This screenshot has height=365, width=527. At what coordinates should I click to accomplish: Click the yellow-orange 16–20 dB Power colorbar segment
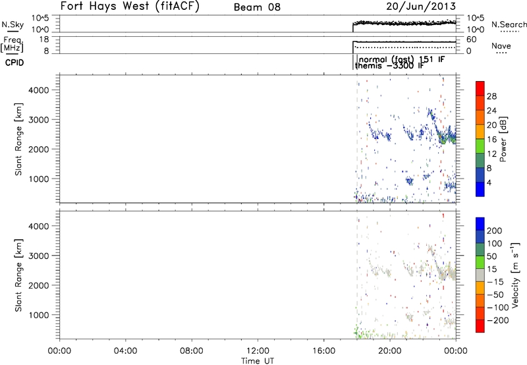click(x=480, y=132)
